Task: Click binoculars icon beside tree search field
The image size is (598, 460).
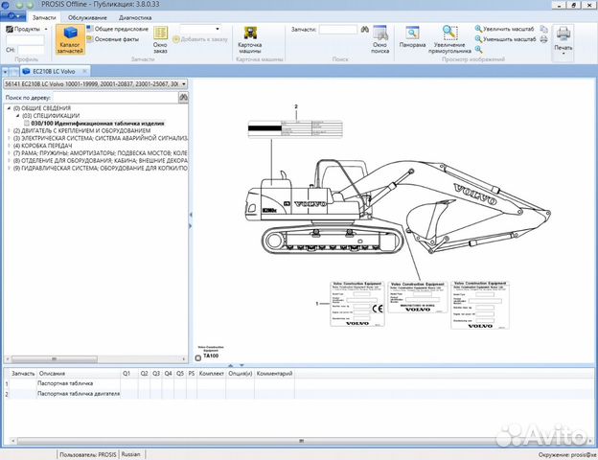Action: [x=183, y=97]
